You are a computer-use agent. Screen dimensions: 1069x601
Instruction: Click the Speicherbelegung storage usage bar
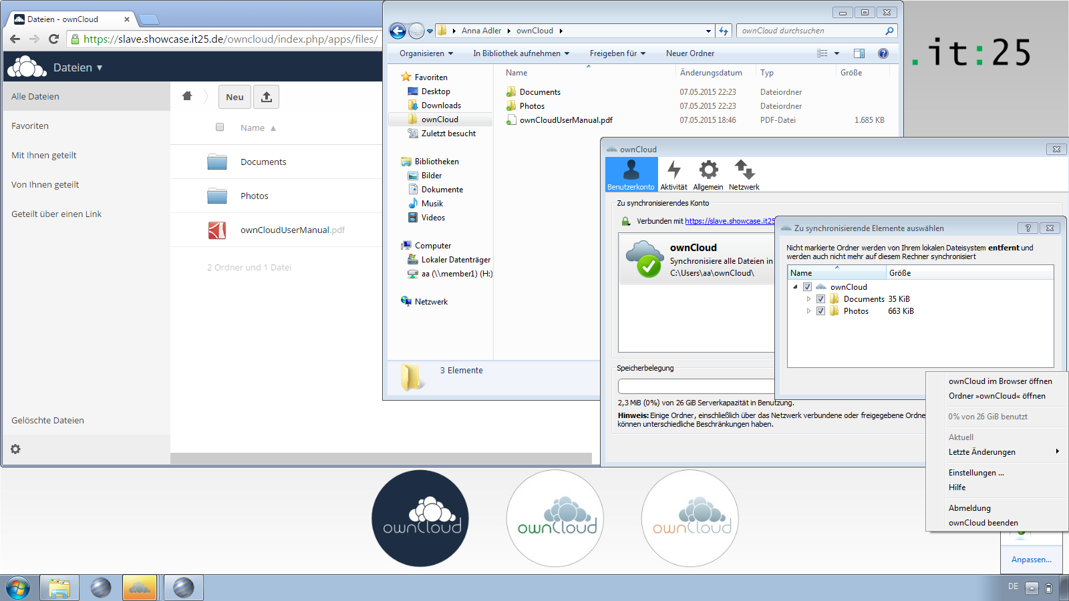696,386
